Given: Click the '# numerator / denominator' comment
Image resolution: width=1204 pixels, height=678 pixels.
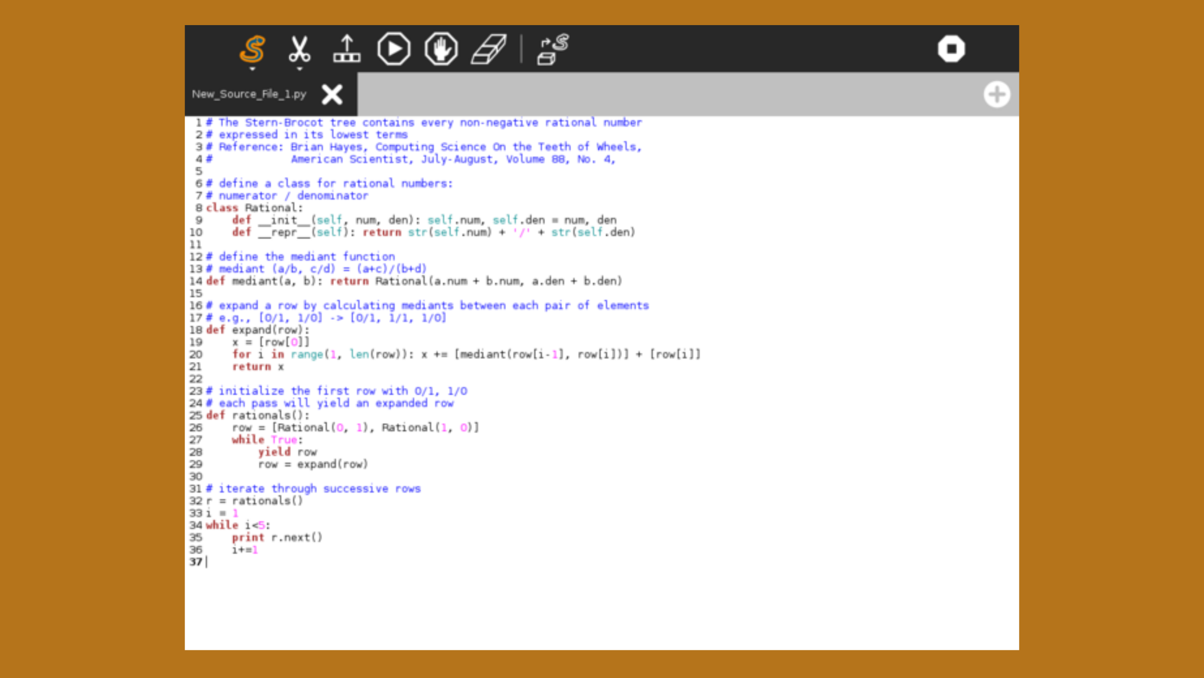Looking at the screenshot, I should (287, 195).
